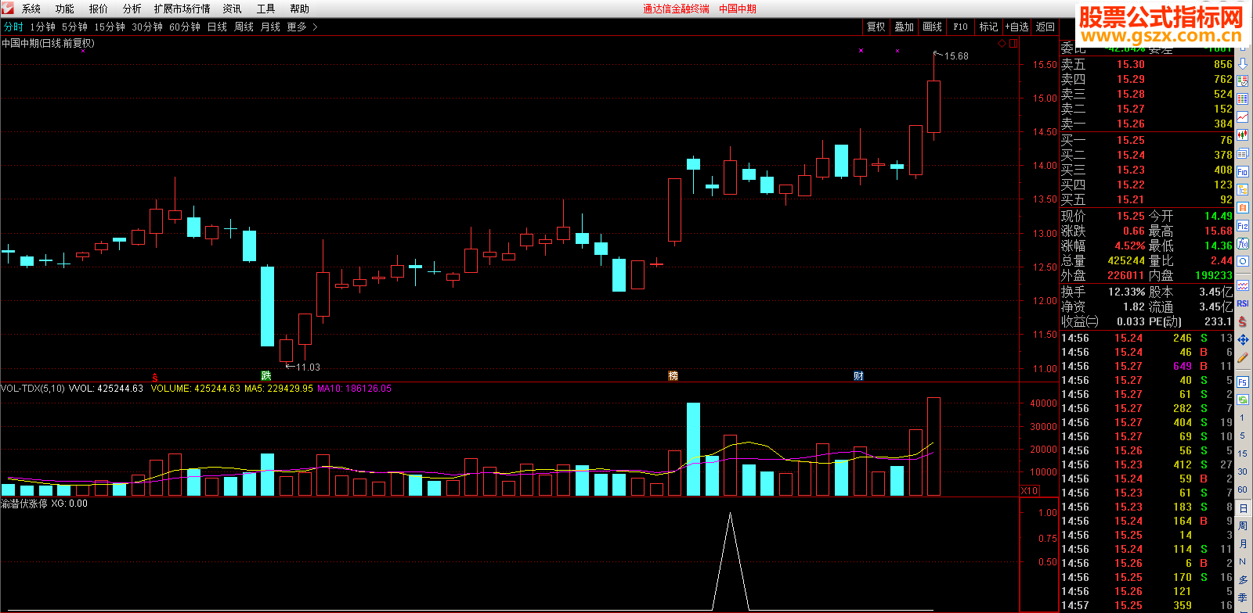This screenshot has height=613, width=1253.
Task: Click the F10 sidebar icon
Action: [1243, 171]
